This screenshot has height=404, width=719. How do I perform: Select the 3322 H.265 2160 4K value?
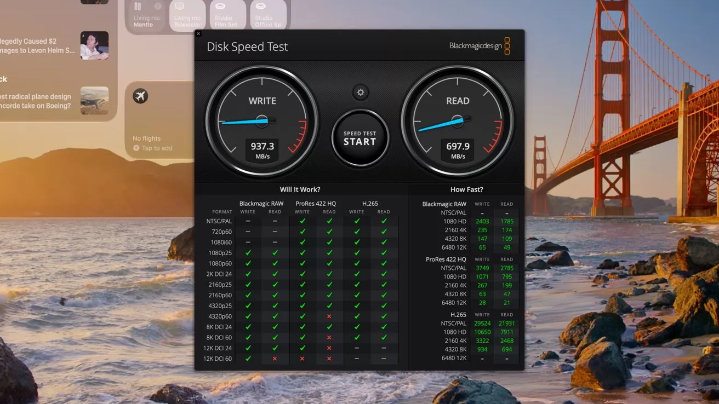pyautogui.click(x=482, y=340)
